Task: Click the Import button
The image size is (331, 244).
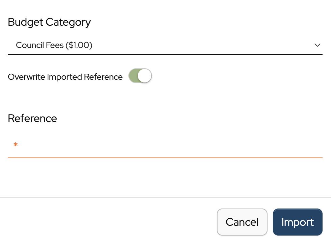Action: tap(298, 222)
